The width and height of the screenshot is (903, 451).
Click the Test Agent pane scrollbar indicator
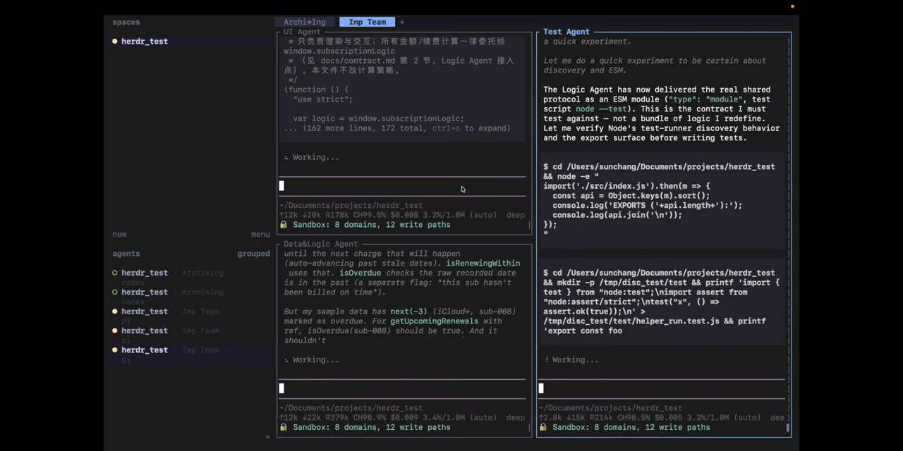788,427
